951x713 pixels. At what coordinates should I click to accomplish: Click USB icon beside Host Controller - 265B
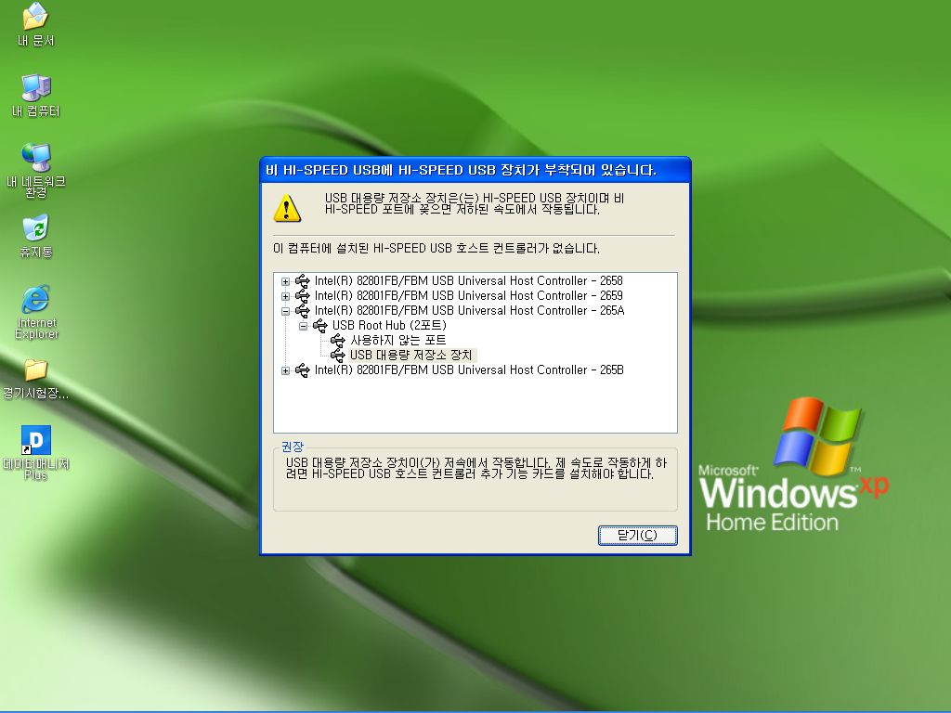click(x=302, y=369)
